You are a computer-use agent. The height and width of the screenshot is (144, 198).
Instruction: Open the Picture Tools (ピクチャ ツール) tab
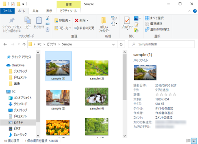69,11
